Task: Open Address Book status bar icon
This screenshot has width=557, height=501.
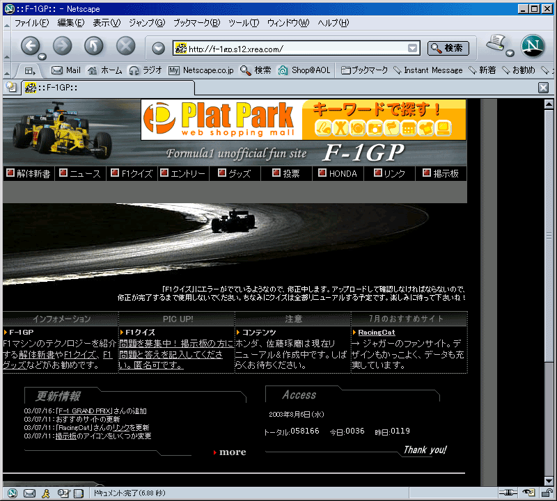Action: pos(79,493)
